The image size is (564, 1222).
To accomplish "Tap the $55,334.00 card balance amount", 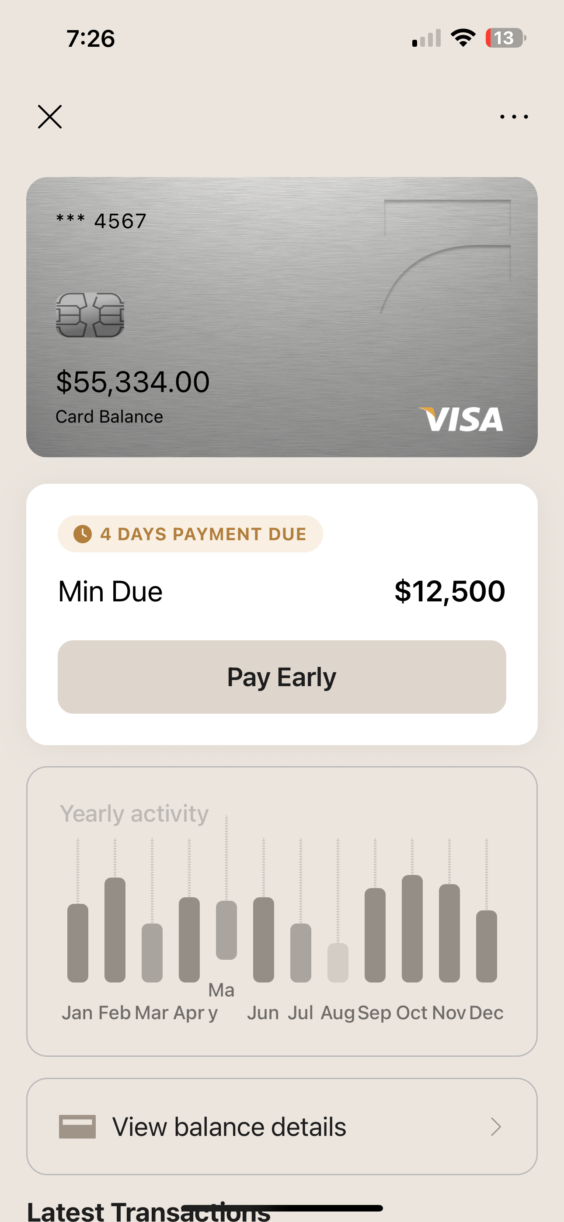I will [x=133, y=382].
